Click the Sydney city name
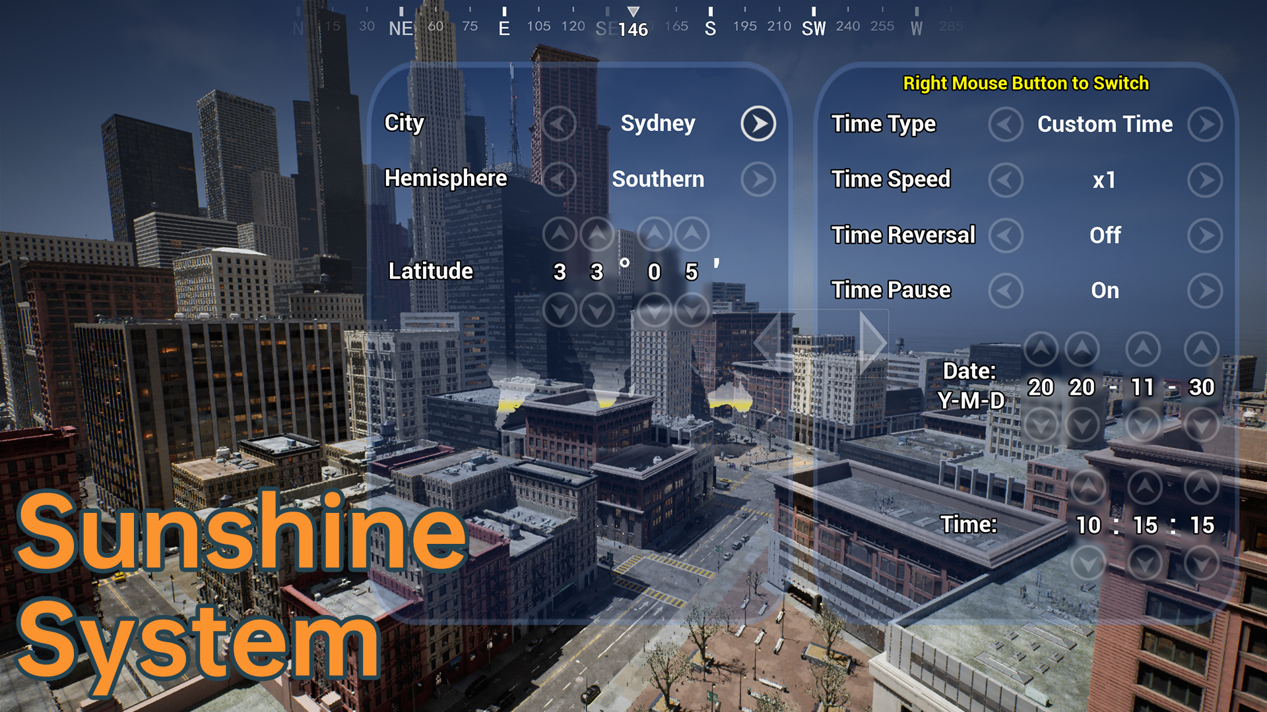Screen dimensions: 1267x712 pyautogui.click(x=658, y=123)
